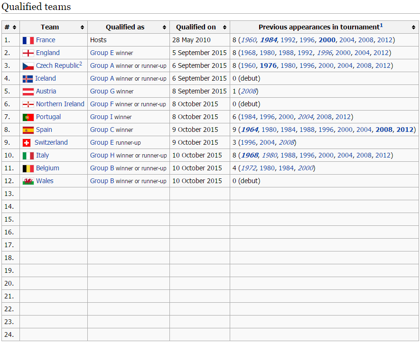Click the Northern Ireland flag icon
This screenshot has width=420, height=344.
tap(28, 104)
